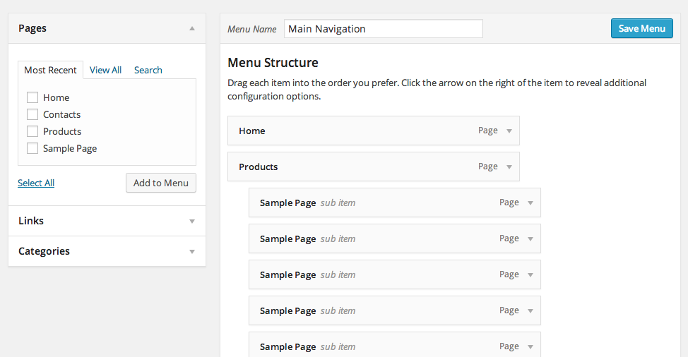Click the Add to Menu button
Viewport: 688px width, 357px height.
161,183
